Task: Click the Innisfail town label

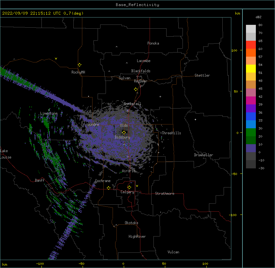Action: (132, 104)
